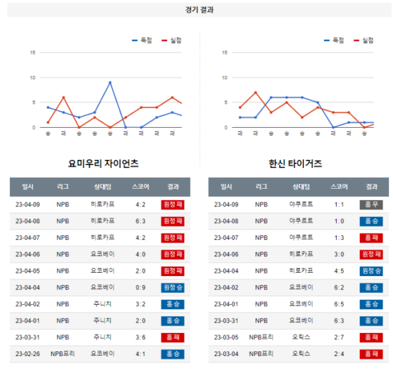This screenshot has height=375, width=393.
Task: Click 홈승 badge for Tigers 23-04-08 game
Action: click(371, 221)
